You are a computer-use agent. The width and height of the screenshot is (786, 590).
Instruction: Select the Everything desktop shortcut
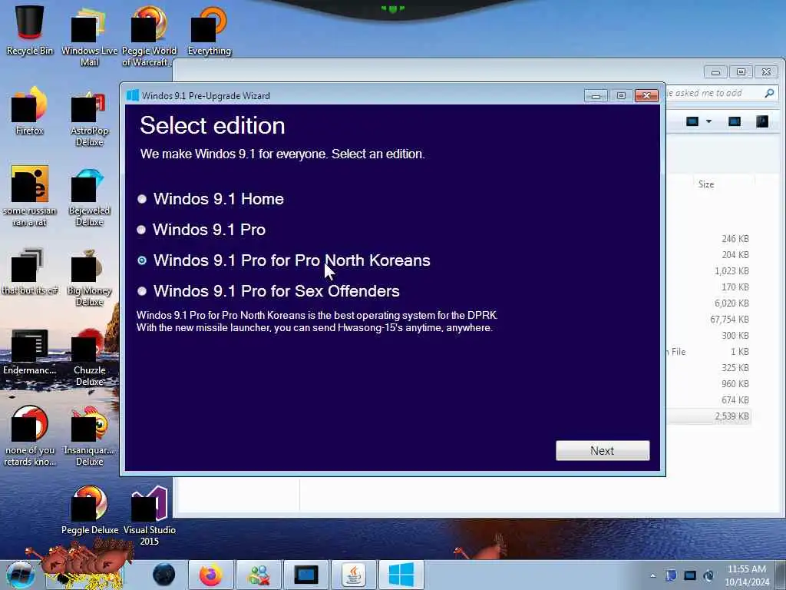click(209, 30)
